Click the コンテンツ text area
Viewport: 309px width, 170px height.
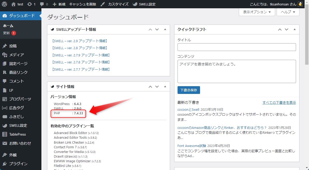click(x=237, y=71)
